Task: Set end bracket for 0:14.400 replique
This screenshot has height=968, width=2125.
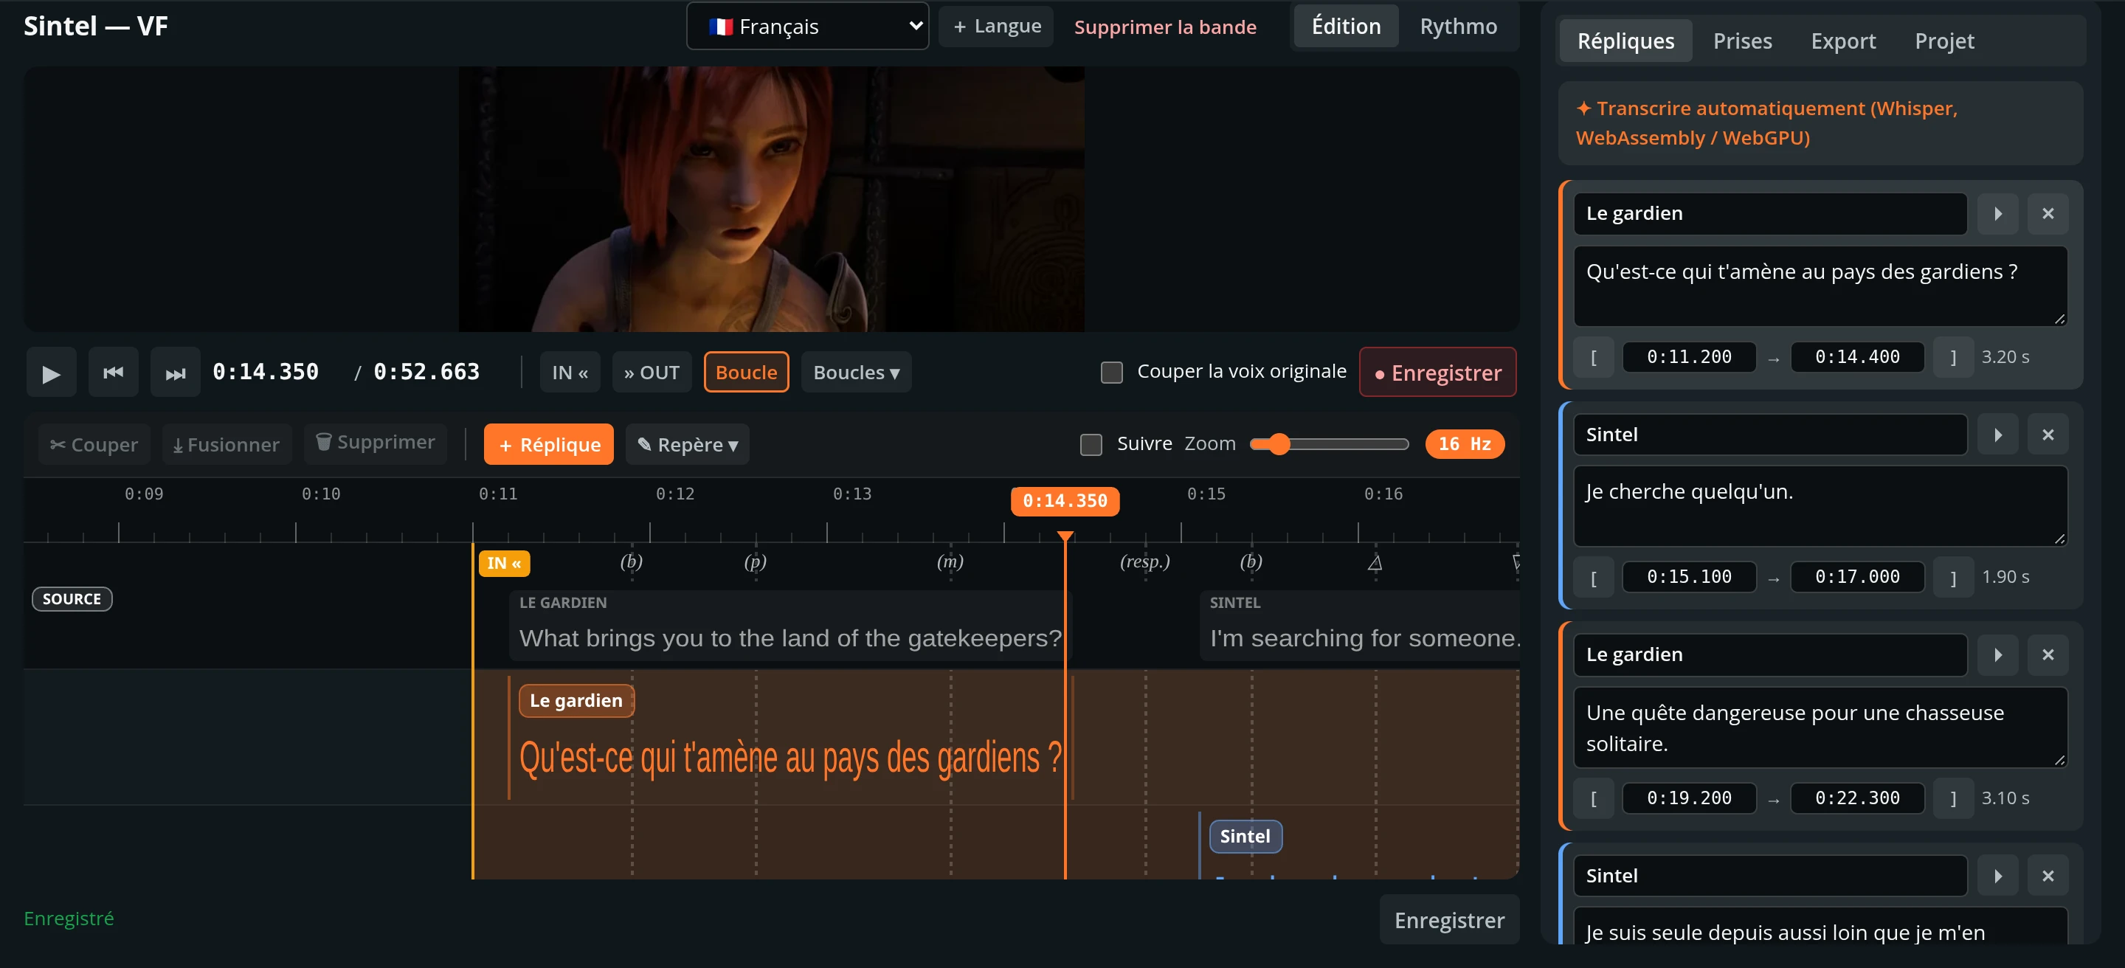Action: (1953, 357)
